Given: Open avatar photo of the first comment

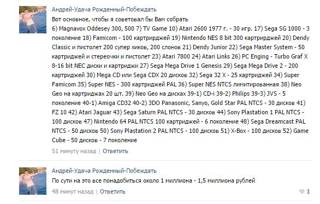Looking at the screenshot, I should [33, 20].
